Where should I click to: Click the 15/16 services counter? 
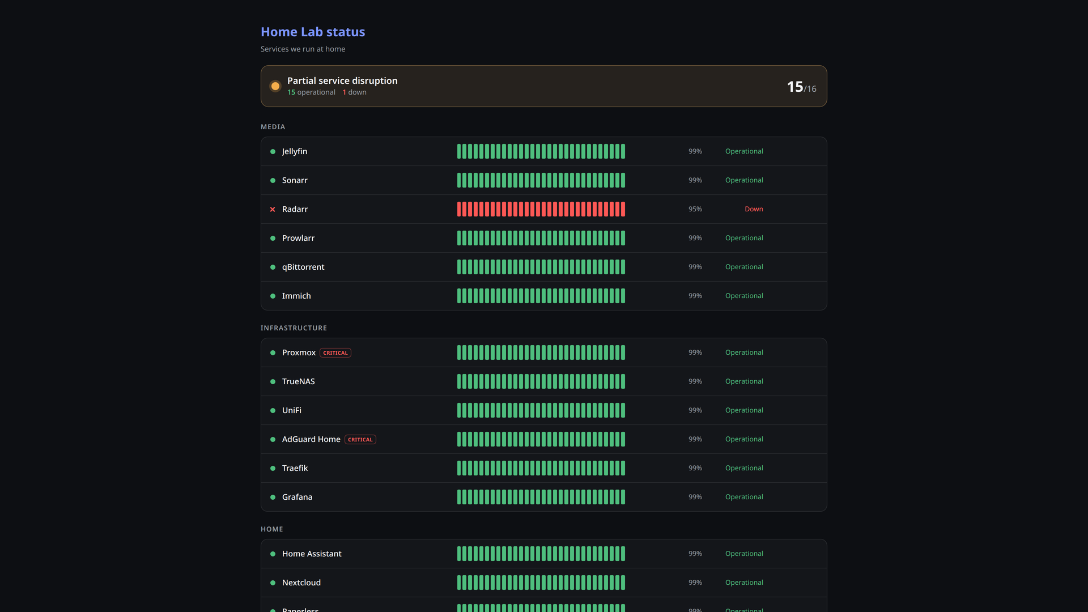[801, 87]
